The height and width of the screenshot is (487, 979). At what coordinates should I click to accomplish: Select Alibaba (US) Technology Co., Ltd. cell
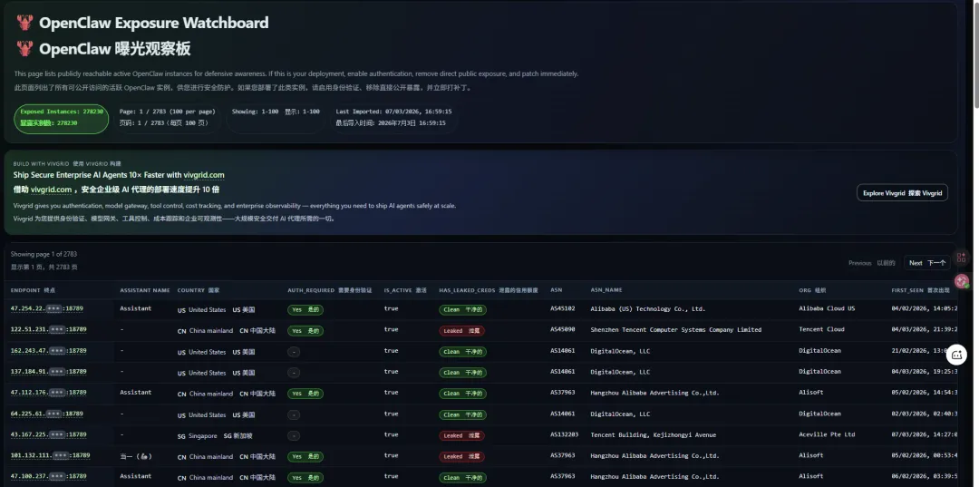tap(647, 308)
